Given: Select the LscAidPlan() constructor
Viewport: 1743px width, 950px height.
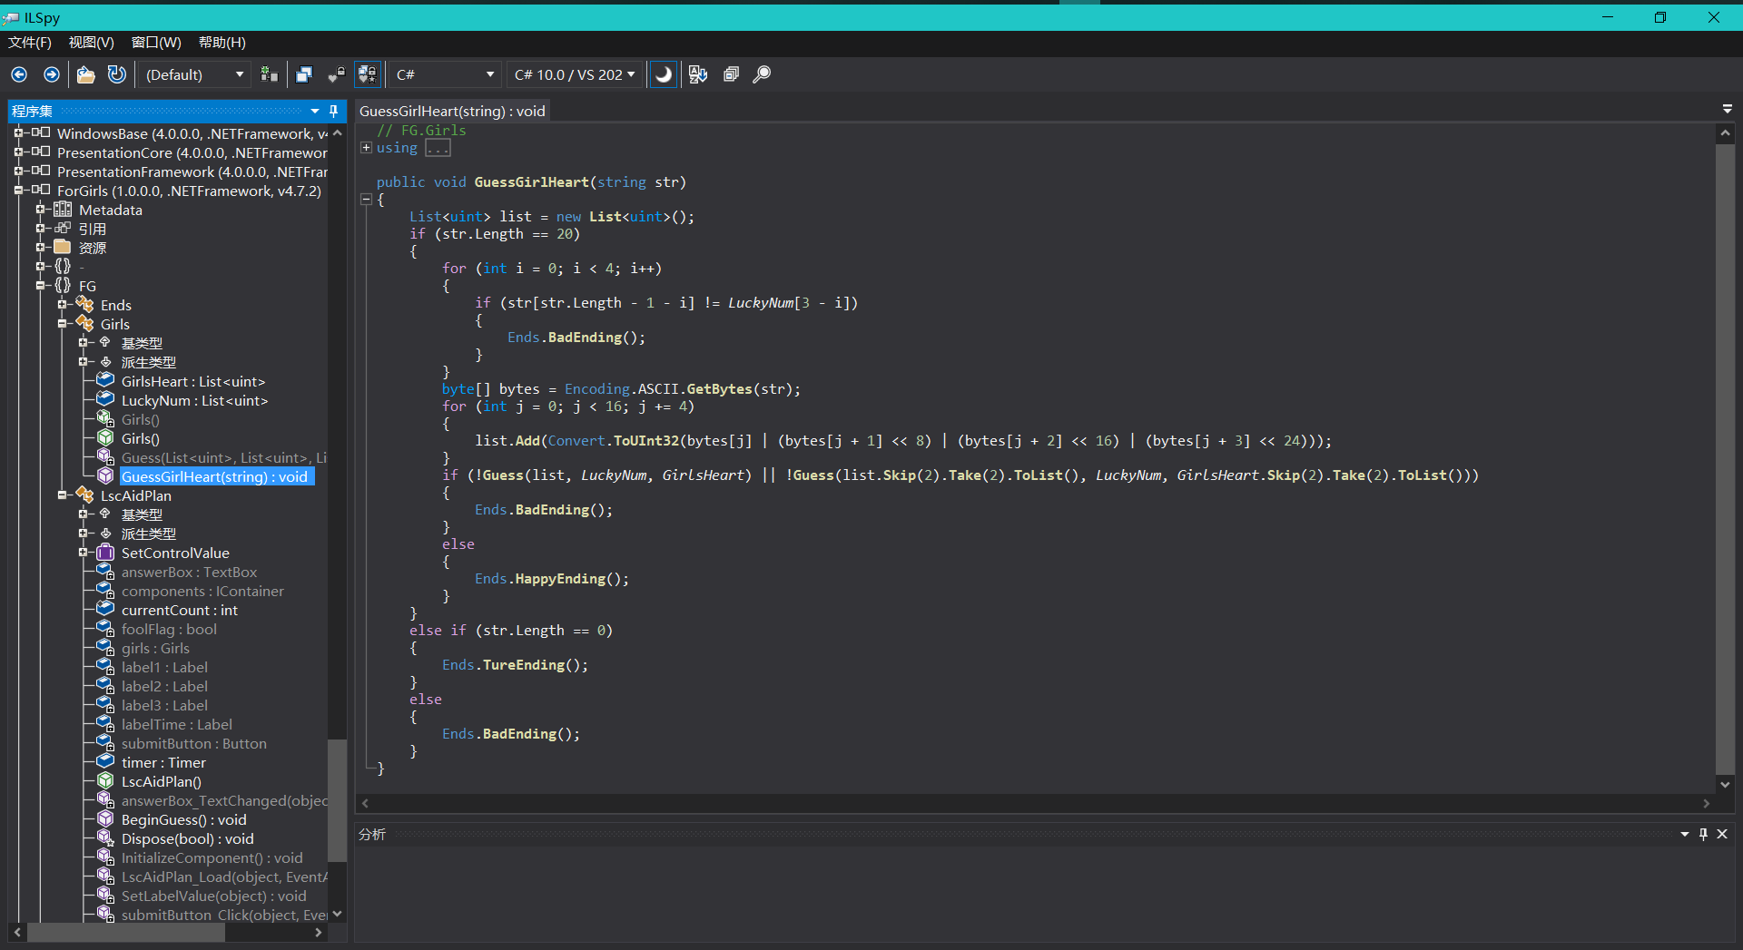Looking at the screenshot, I should 162,781.
